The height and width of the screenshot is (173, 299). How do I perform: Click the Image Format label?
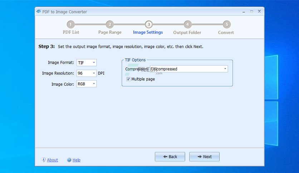[61, 63]
